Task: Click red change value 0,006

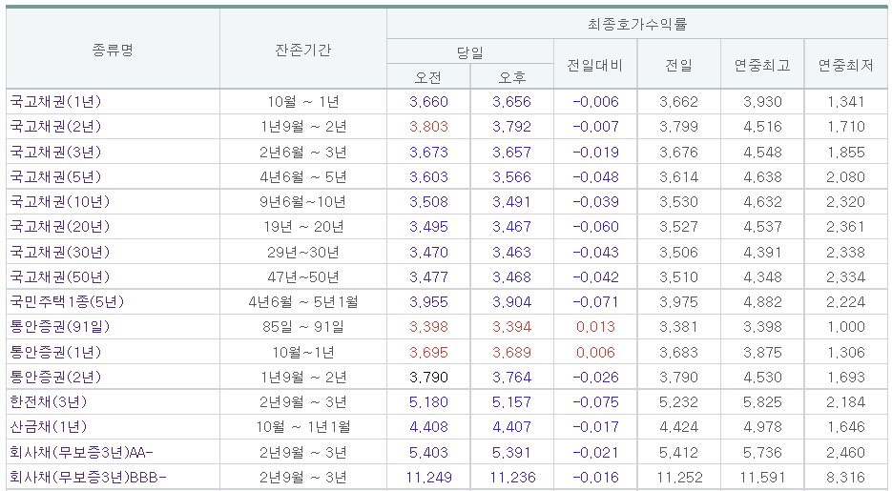Action: click(595, 352)
